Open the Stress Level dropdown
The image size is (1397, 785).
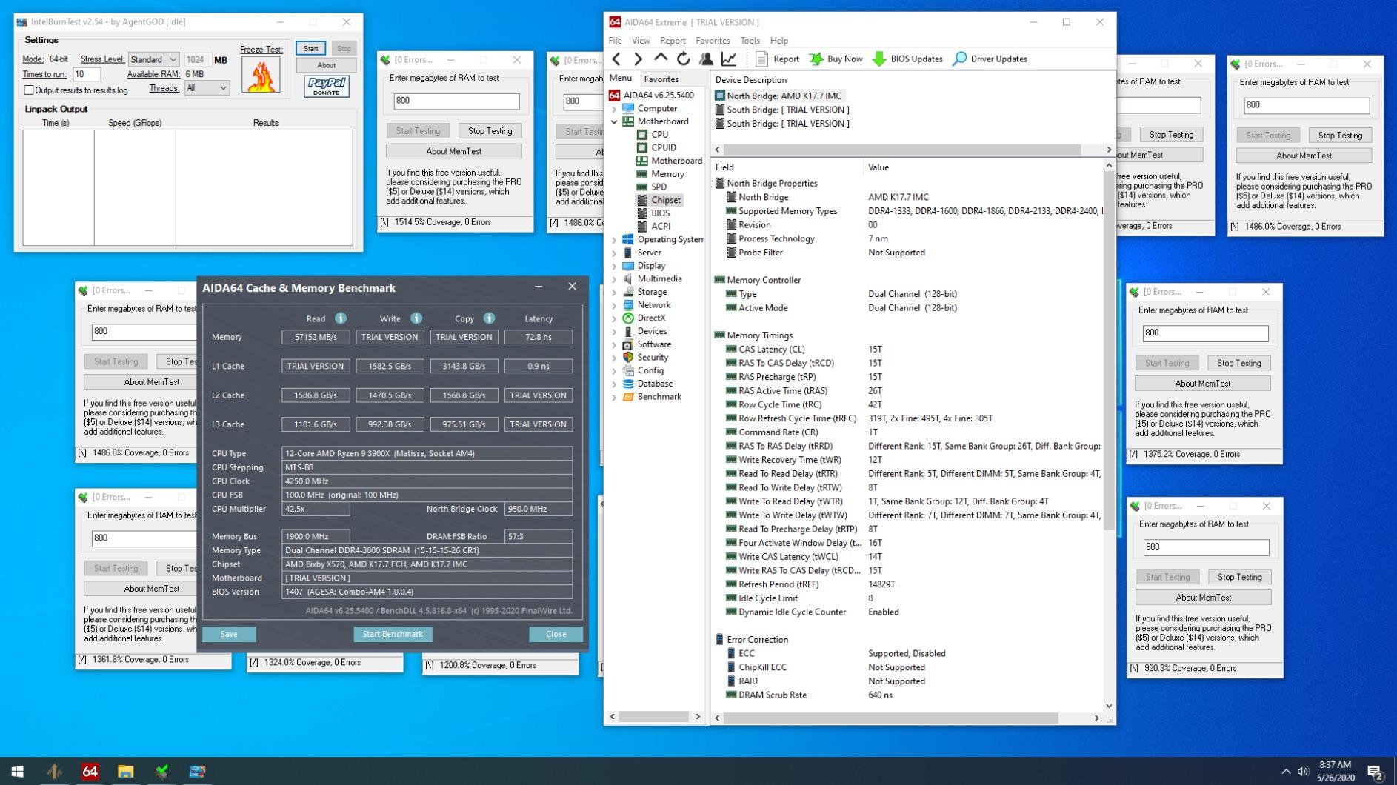coord(154,60)
